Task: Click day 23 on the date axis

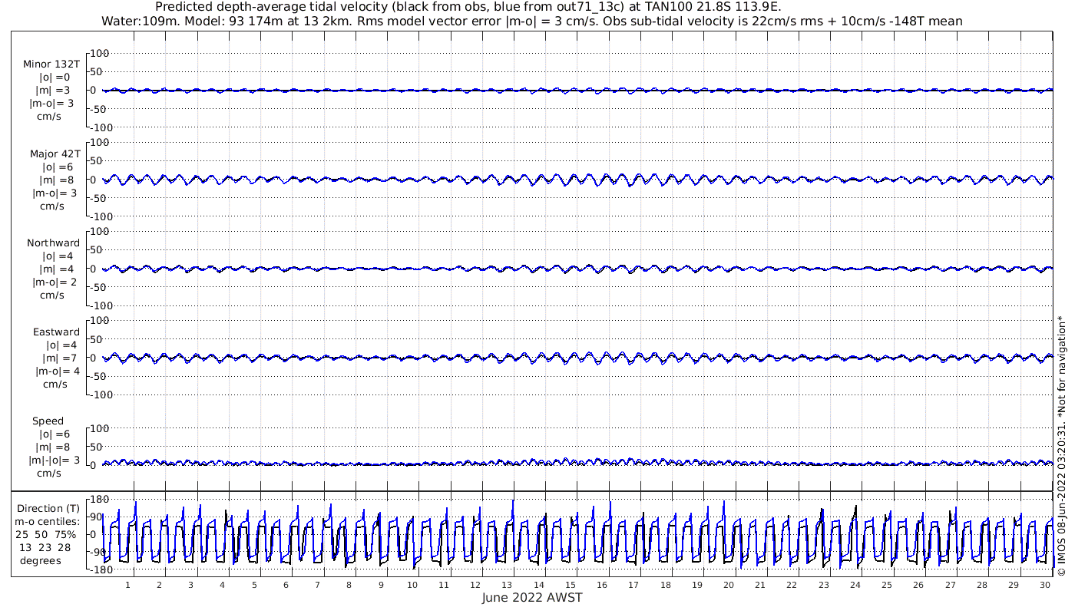Action: click(x=824, y=585)
